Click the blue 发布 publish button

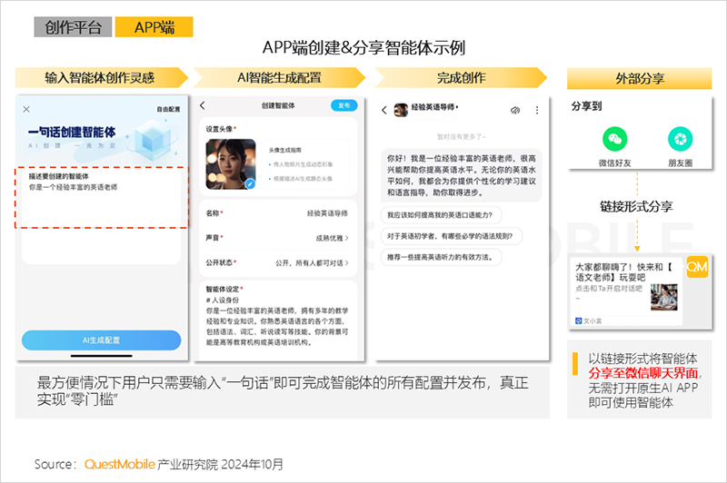coord(344,105)
